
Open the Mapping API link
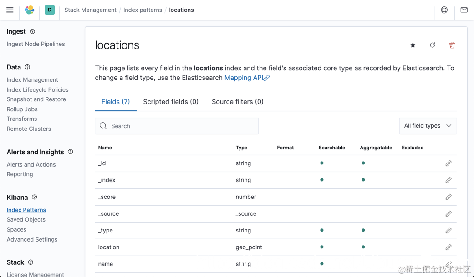[x=244, y=78]
